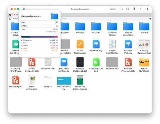Click the Videos size entry in popup

click(x=39, y=46)
